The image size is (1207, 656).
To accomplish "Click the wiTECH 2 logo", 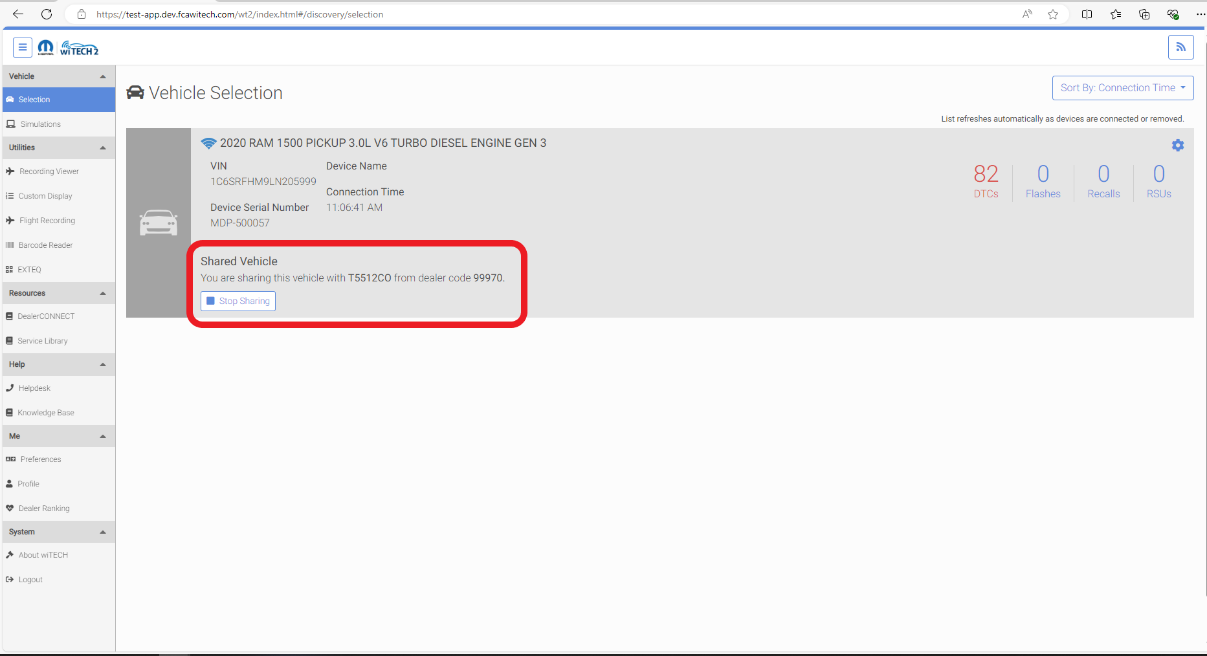I will point(79,49).
